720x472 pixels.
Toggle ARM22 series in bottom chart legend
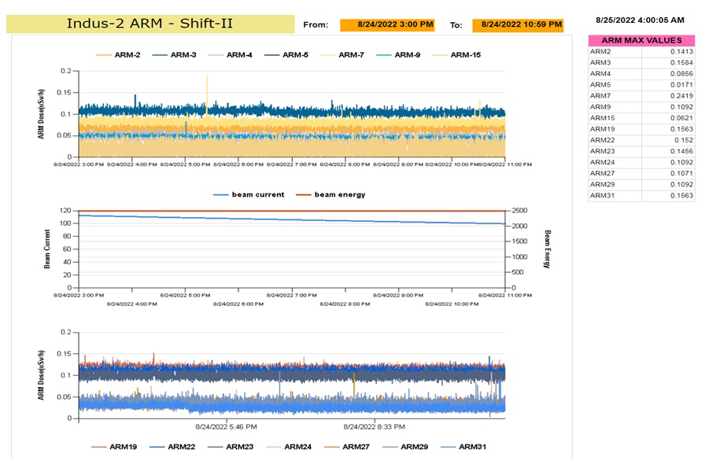coord(172,447)
